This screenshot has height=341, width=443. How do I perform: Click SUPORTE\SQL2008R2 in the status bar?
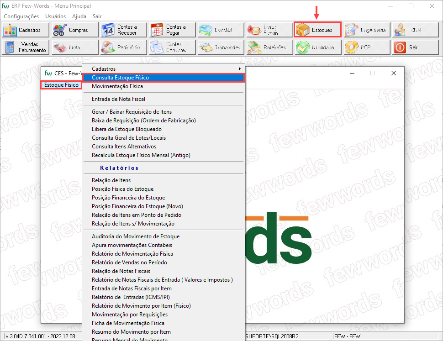tap(272, 336)
